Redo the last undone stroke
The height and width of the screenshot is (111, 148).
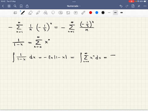(127, 6)
